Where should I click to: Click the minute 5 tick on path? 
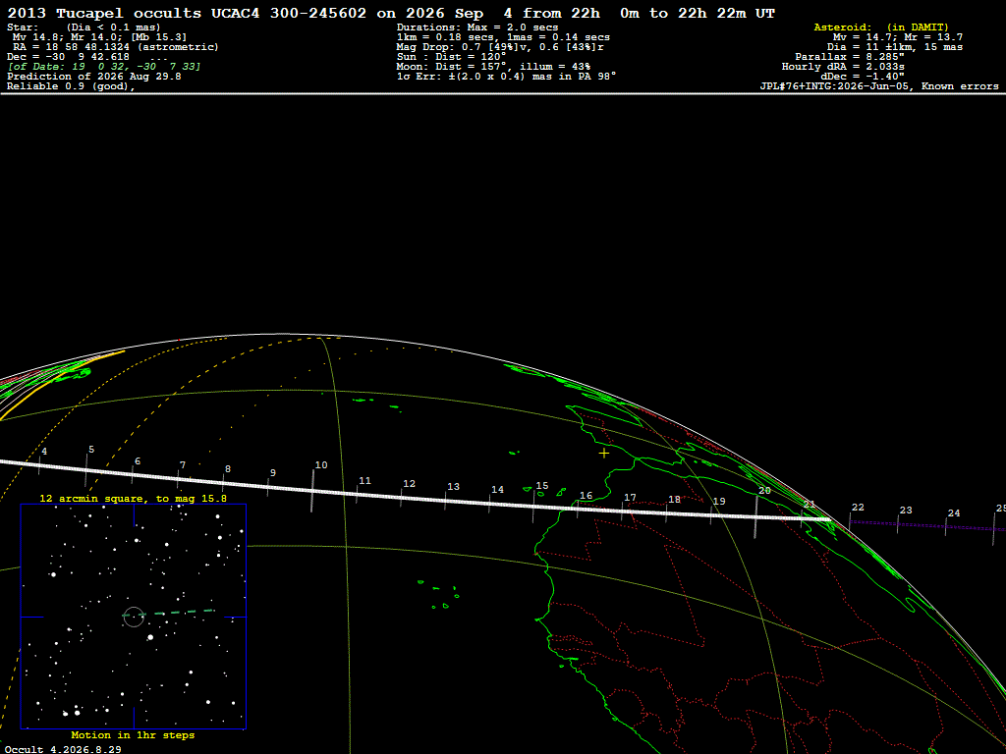coord(86,470)
